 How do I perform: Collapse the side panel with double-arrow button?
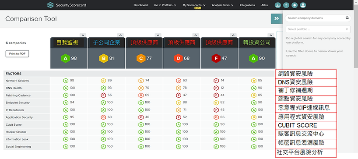(277, 18)
